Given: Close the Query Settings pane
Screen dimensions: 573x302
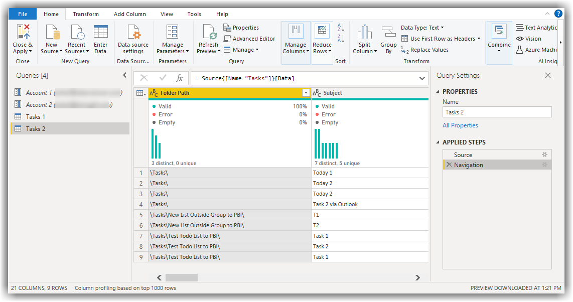Looking at the screenshot, I should pos(547,75).
